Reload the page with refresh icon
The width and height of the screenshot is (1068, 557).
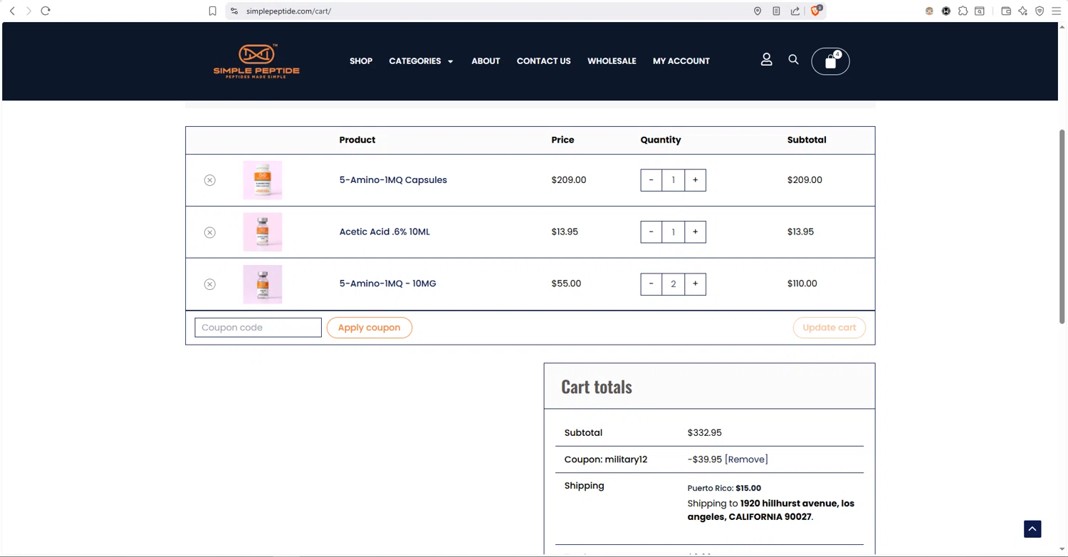coord(46,11)
